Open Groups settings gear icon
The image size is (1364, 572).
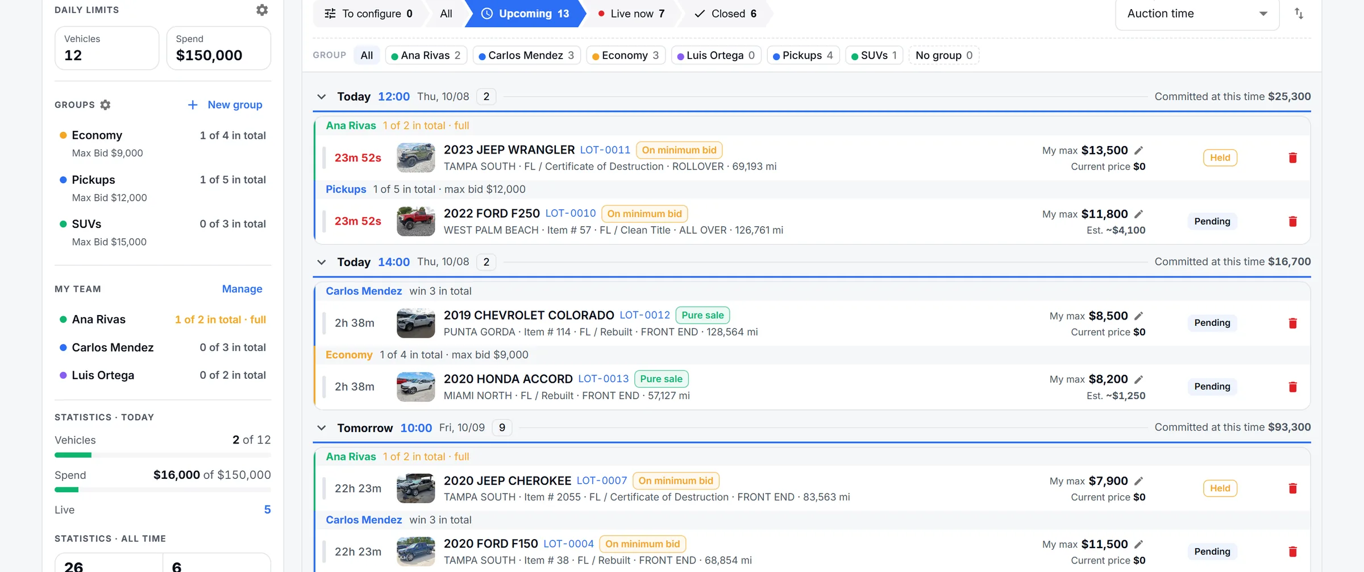[x=105, y=105]
